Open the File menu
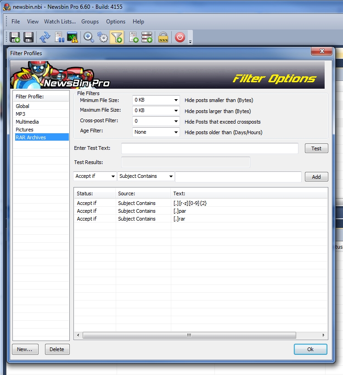 point(16,22)
